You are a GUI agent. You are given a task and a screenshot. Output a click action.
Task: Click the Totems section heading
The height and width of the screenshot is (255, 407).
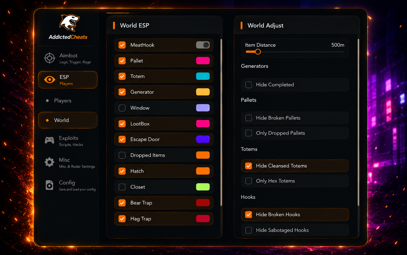(249, 149)
